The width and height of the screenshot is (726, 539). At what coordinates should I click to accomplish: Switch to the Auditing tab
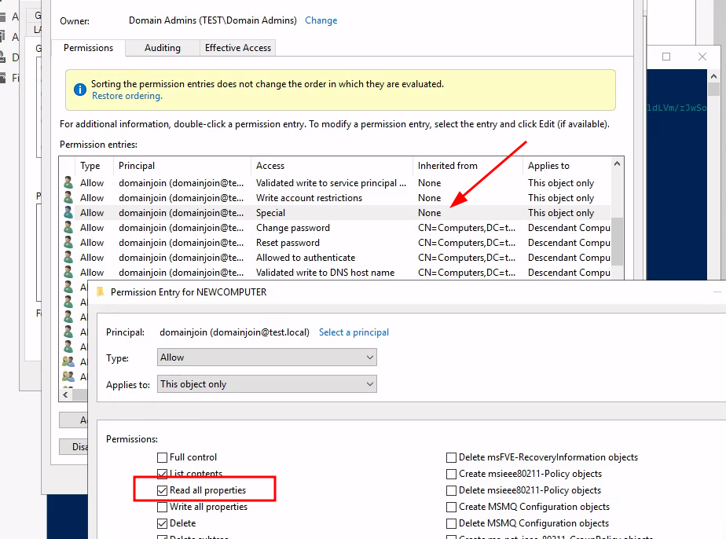163,48
